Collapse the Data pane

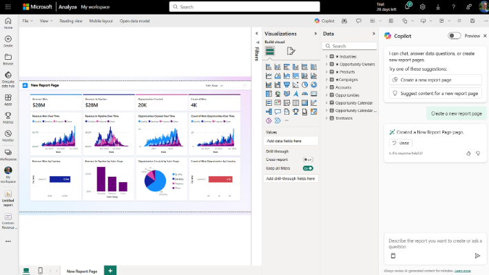pyautogui.click(x=373, y=34)
